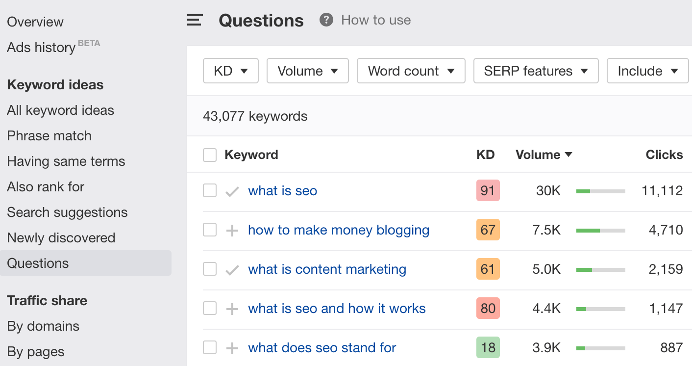Screen dimensions: 692x366
Task: Tick the select-all checkbox in Keyword header
Action: [210, 155]
